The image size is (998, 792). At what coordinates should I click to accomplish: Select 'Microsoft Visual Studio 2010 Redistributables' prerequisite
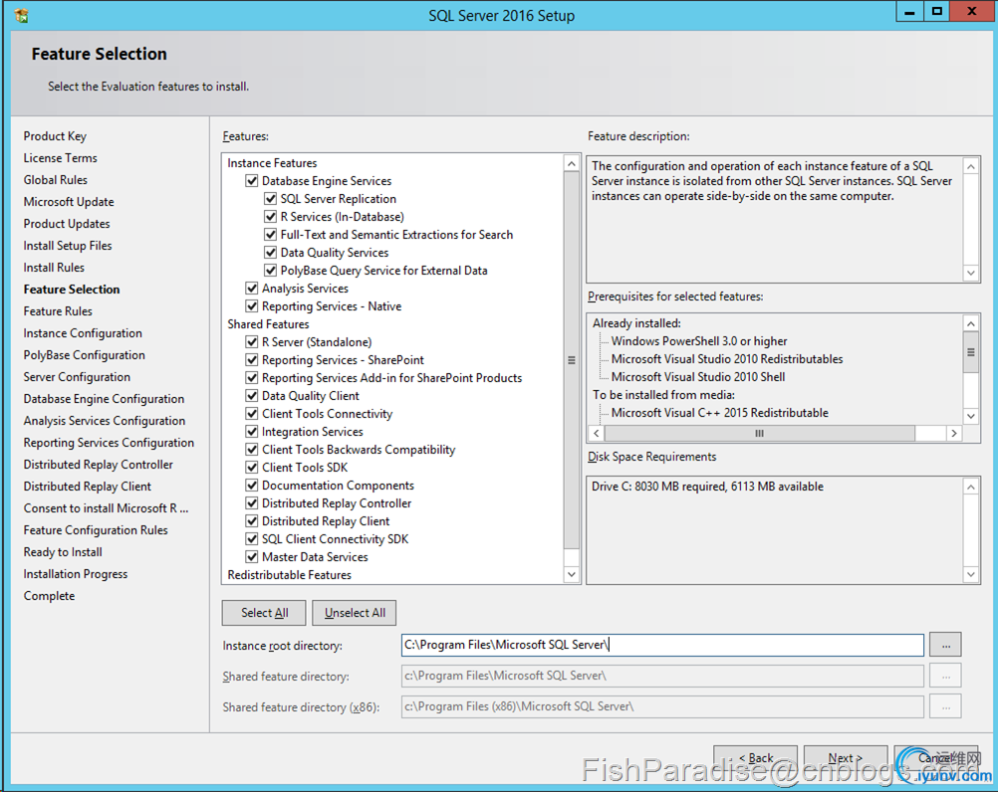tap(727, 359)
